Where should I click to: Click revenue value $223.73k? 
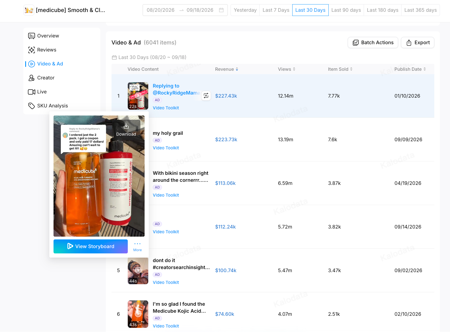pyautogui.click(x=226, y=140)
